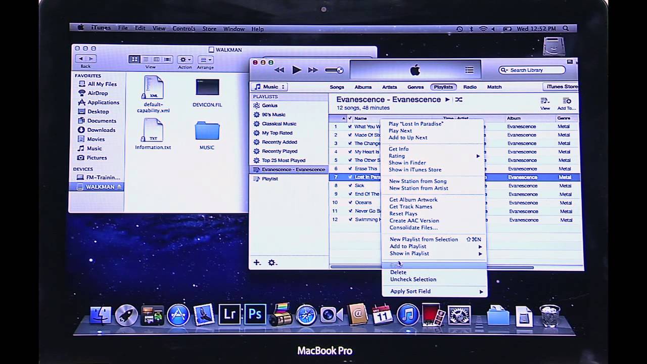Open the Up Next list icon
647x364 pixels.
469,70
